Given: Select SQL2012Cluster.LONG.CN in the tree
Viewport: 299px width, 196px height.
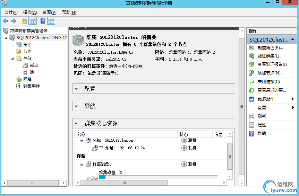Looking at the screenshot, I should click(x=42, y=38).
